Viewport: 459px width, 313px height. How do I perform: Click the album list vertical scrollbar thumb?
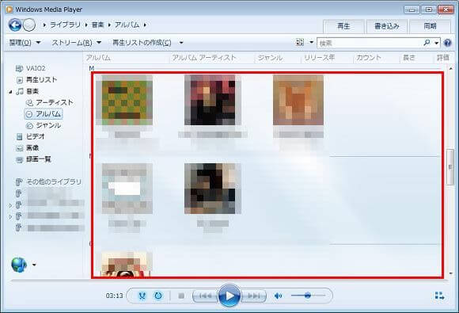pyautogui.click(x=450, y=166)
